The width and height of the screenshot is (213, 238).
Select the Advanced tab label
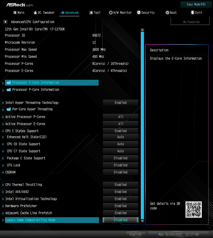pyautogui.click(x=71, y=12)
